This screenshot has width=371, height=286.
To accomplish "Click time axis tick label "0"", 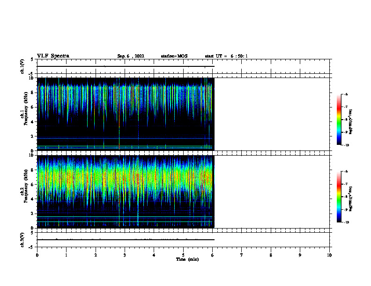I will tap(37, 255).
